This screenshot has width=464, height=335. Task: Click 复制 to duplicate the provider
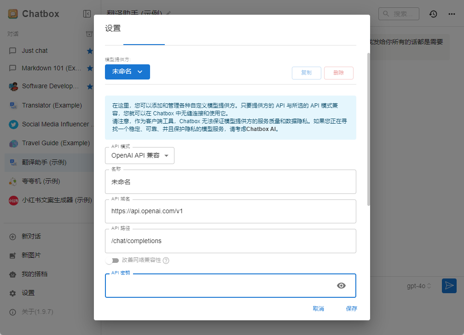[307, 73]
